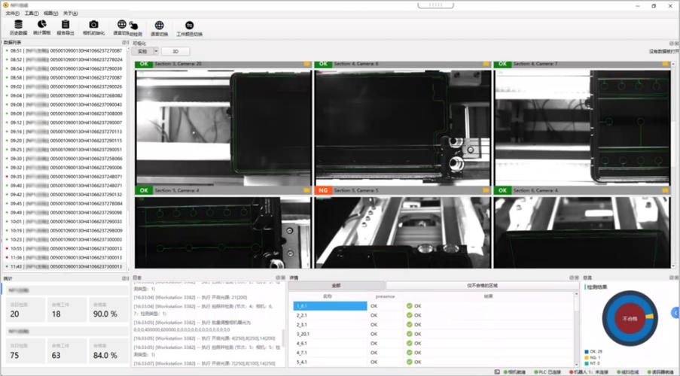Screen dimensions: 680x376
Task: Click the red center of the result donut chart
Action: (628, 319)
